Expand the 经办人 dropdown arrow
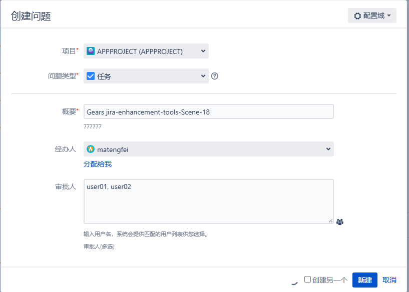This screenshot has height=292, width=409. [328, 149]
